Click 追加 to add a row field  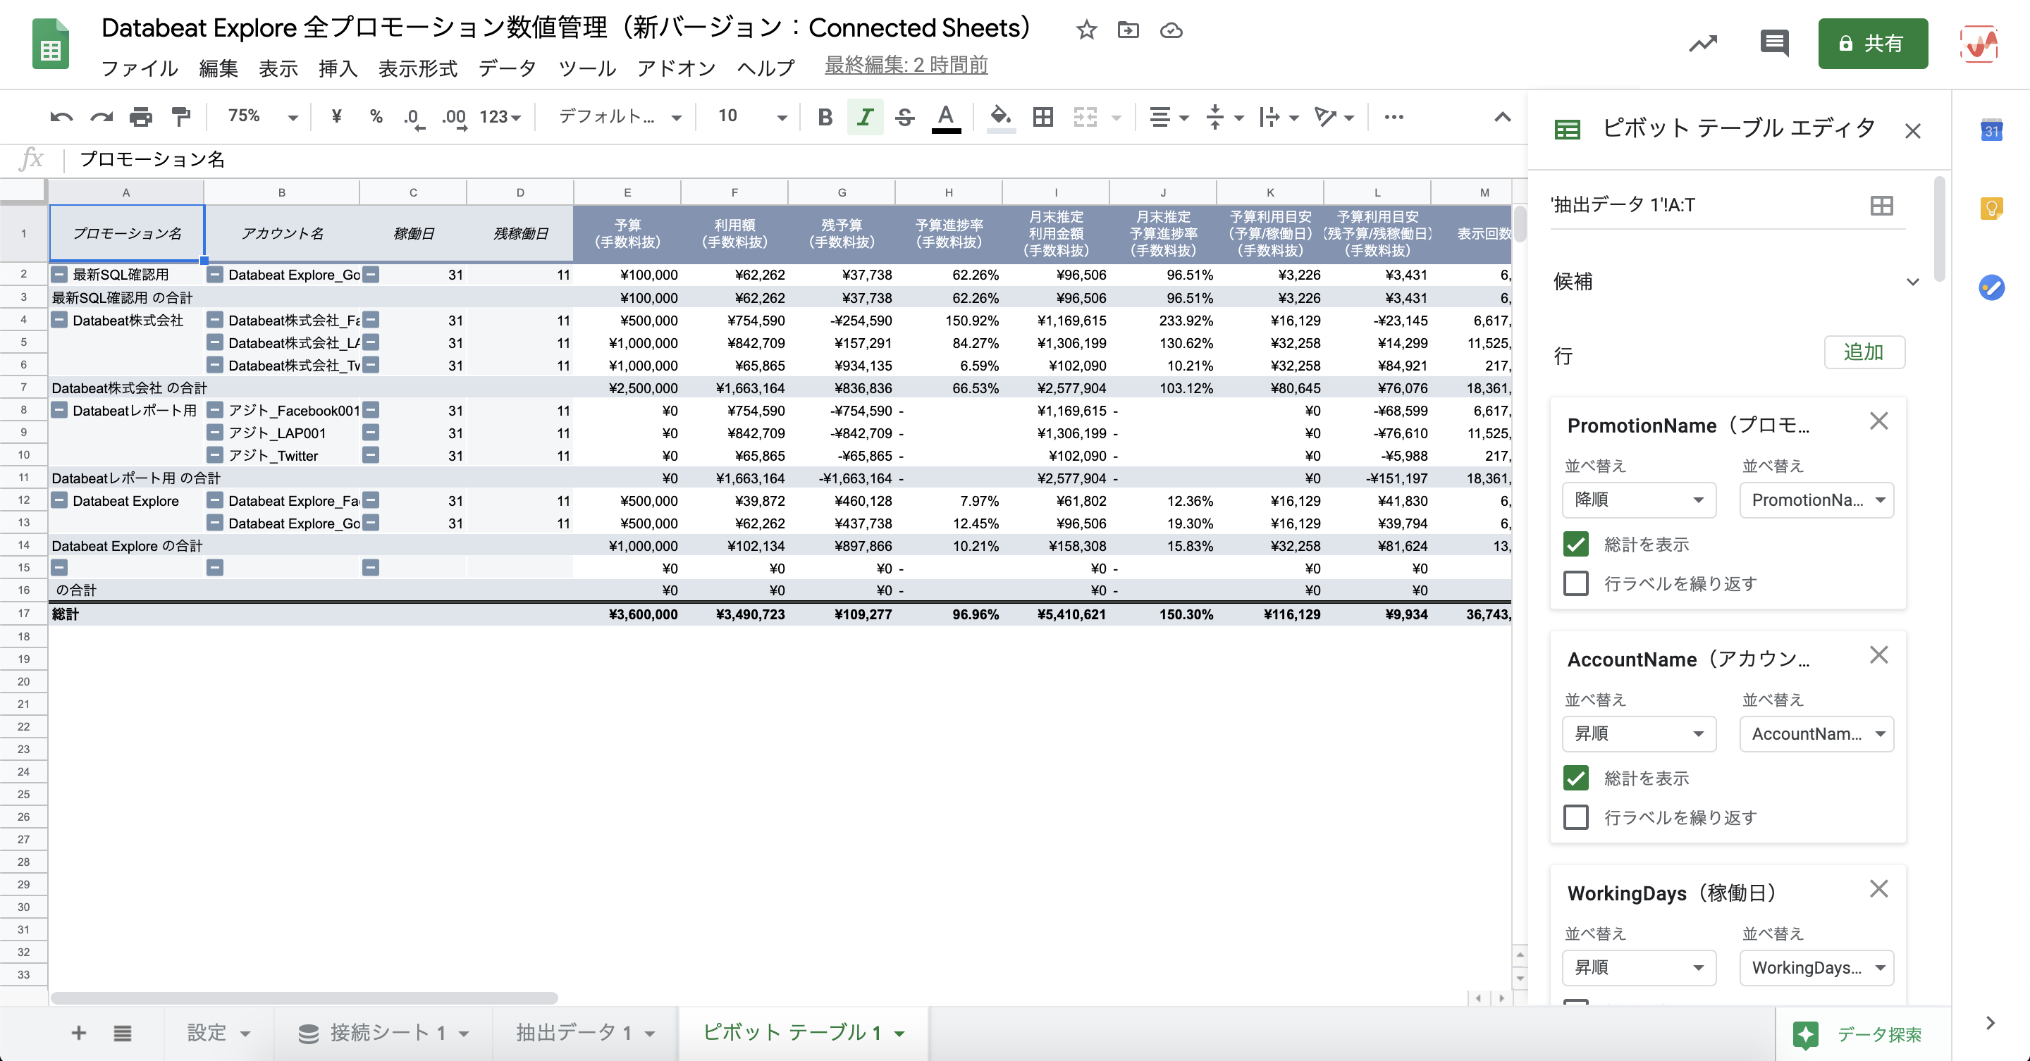point(1864,352)
